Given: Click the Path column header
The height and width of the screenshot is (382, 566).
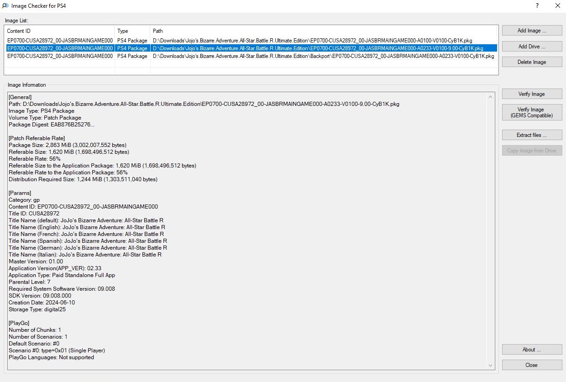Looking at the screenshot, I should pos(324,31).
